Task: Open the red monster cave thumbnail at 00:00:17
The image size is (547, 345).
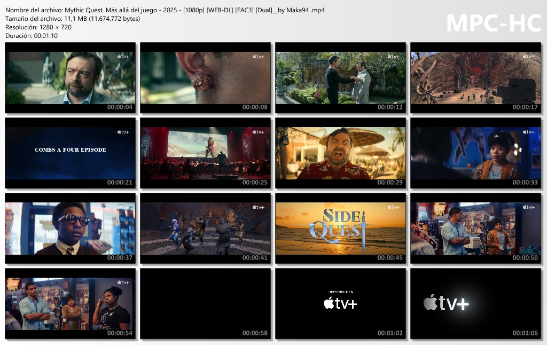Action: tap(475, 78)
